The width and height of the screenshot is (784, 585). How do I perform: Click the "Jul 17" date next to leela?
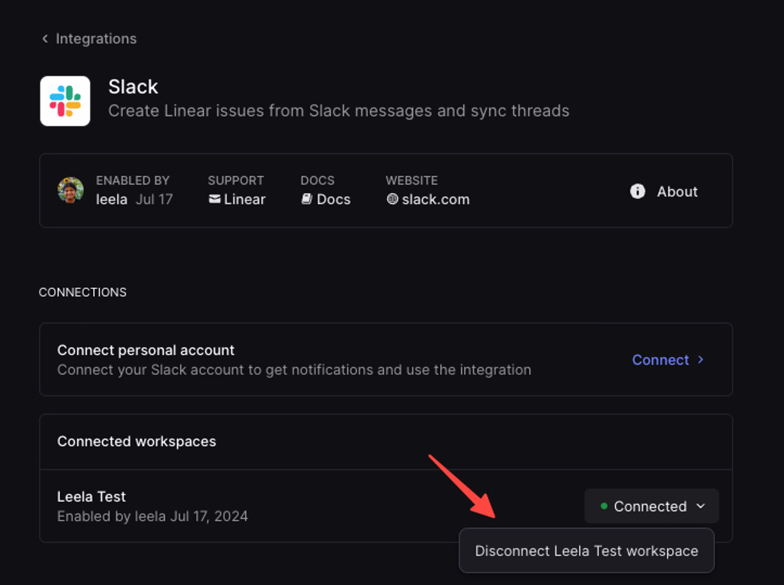pos(154,199)
